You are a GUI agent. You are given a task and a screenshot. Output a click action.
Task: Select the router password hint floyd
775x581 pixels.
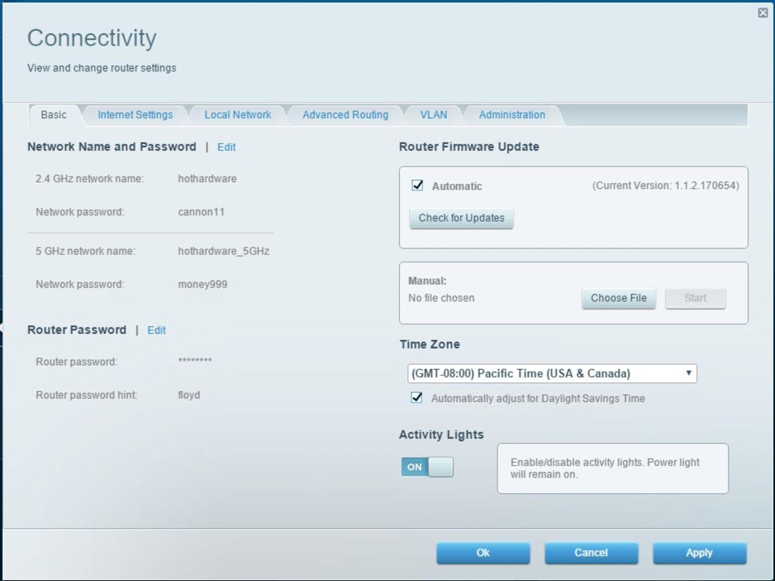(189, 396)
